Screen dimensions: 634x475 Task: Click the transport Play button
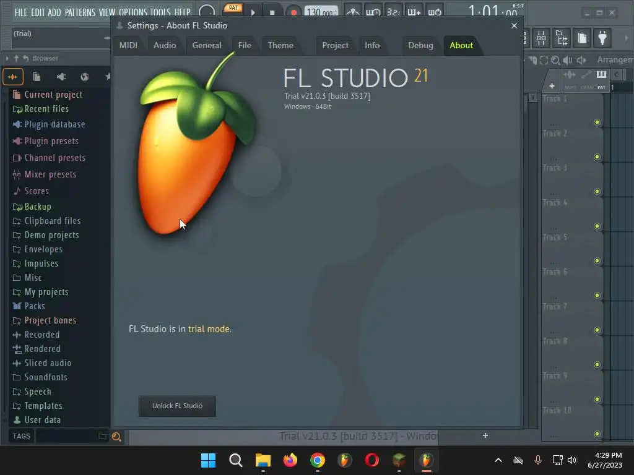click(x=253, y=12)
